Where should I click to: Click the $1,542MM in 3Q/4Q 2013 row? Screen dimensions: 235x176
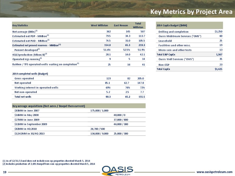click(79, 133)
